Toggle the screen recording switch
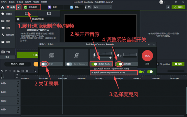187x117 pixels. point(44,64)
